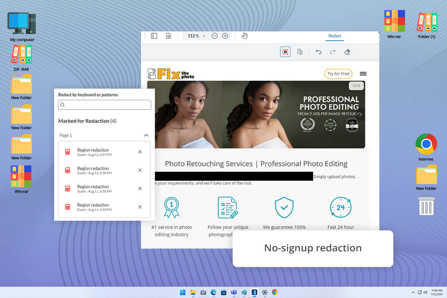This screenshot has width=447, height=298.
Task: Click the Fix the photo logo
Action: [x=171, y=74]
